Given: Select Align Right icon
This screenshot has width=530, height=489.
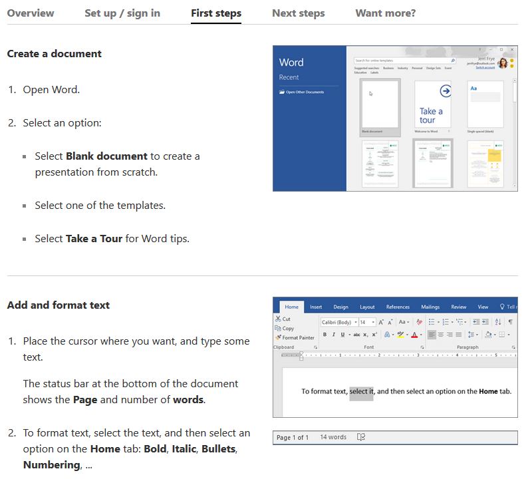Looking at the screenshot, I should [450, 335].
